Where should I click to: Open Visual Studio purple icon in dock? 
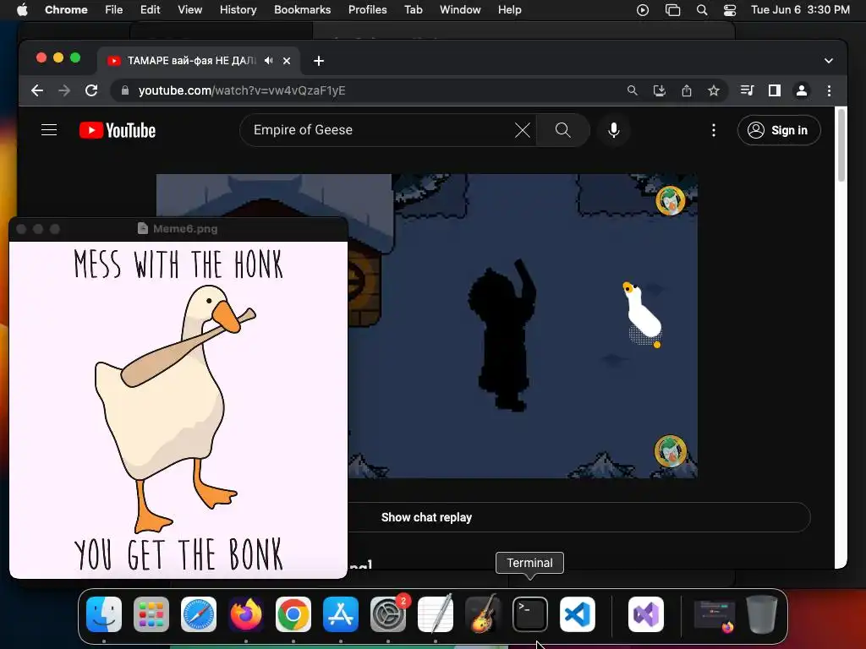coord(646,614)
